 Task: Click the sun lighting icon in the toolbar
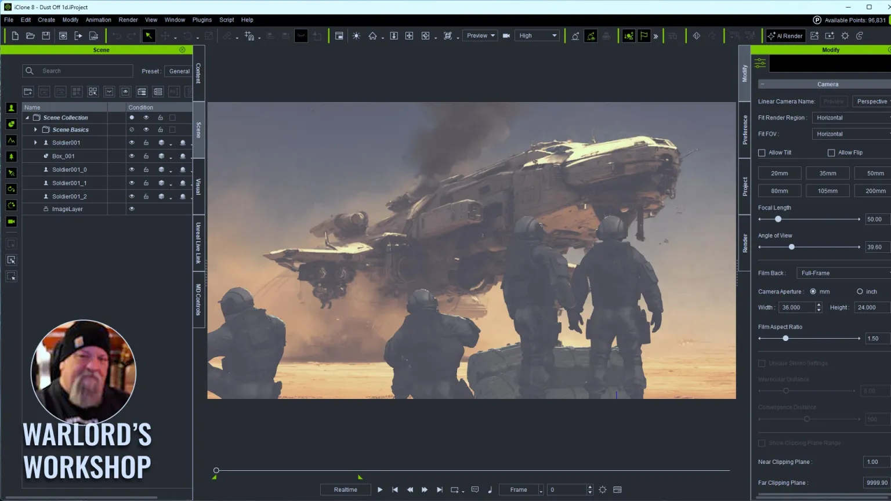pyautogui.click(x=356, y=36)
